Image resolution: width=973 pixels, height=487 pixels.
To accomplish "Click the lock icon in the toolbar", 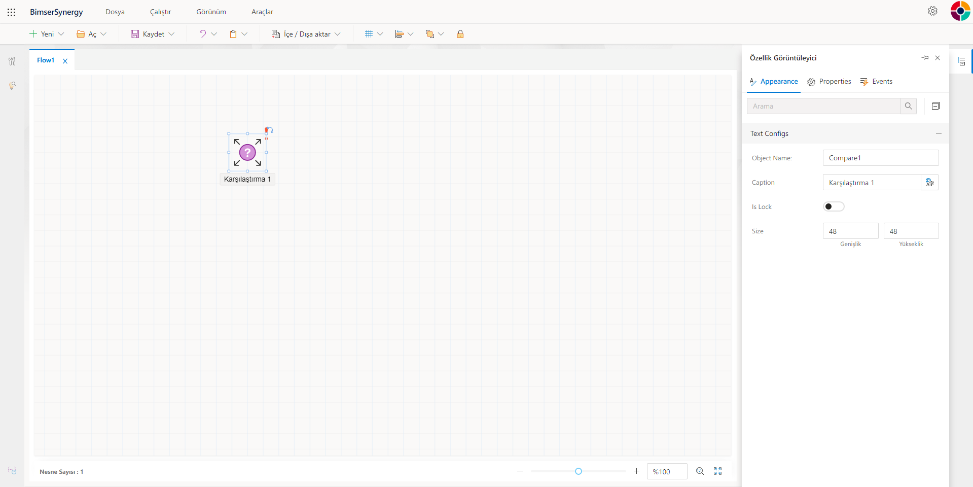I will (x=460, y=34).
